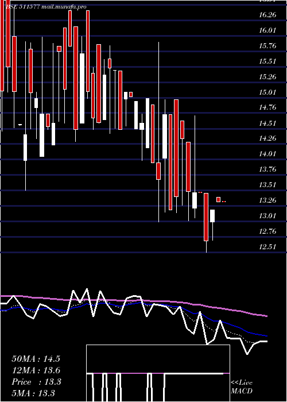Click the 13.51 price axis label

(x=267, y=185)
